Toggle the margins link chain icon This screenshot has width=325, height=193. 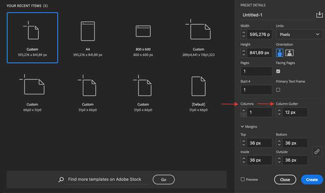[x=317, y=152]
